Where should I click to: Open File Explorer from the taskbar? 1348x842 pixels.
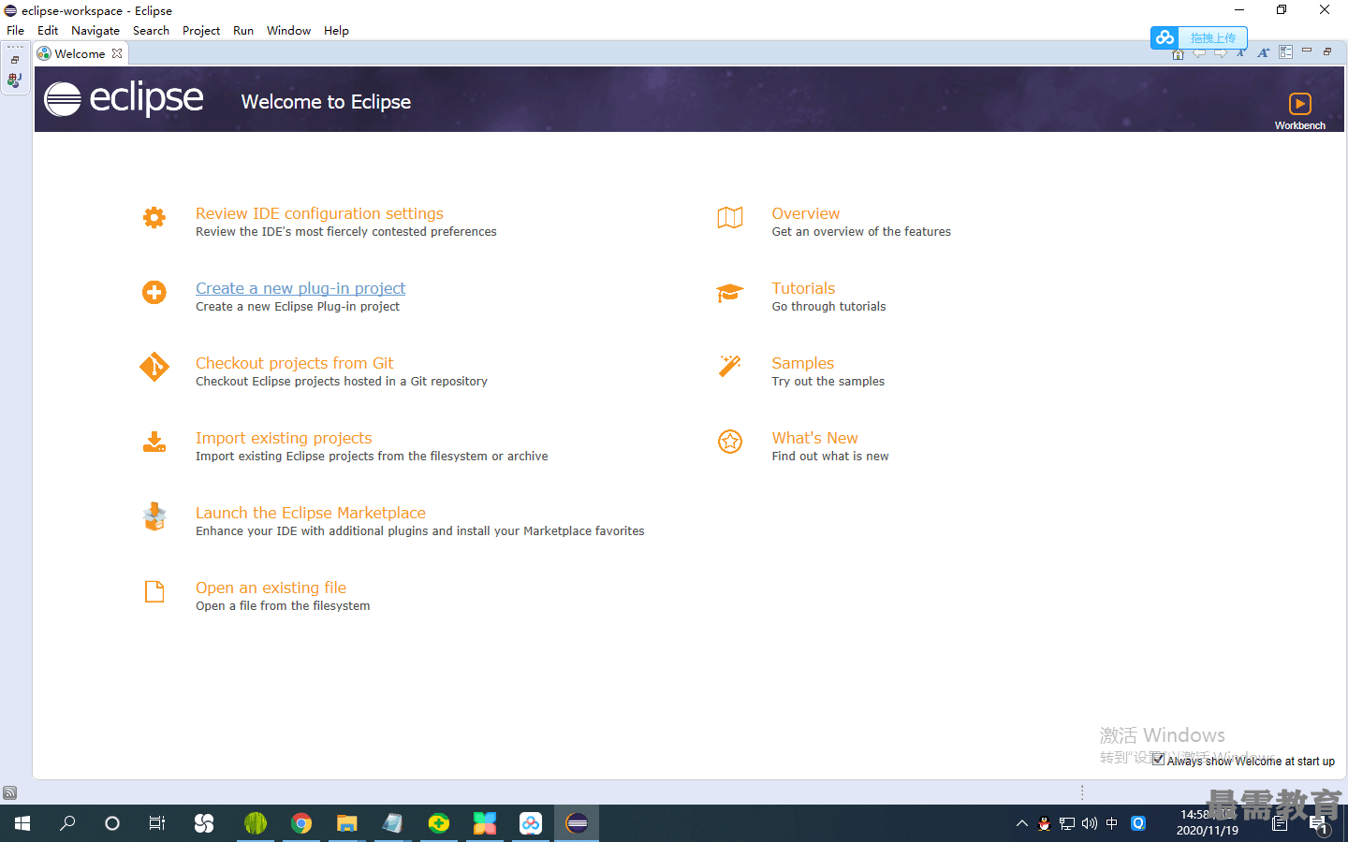click(347, 823)
